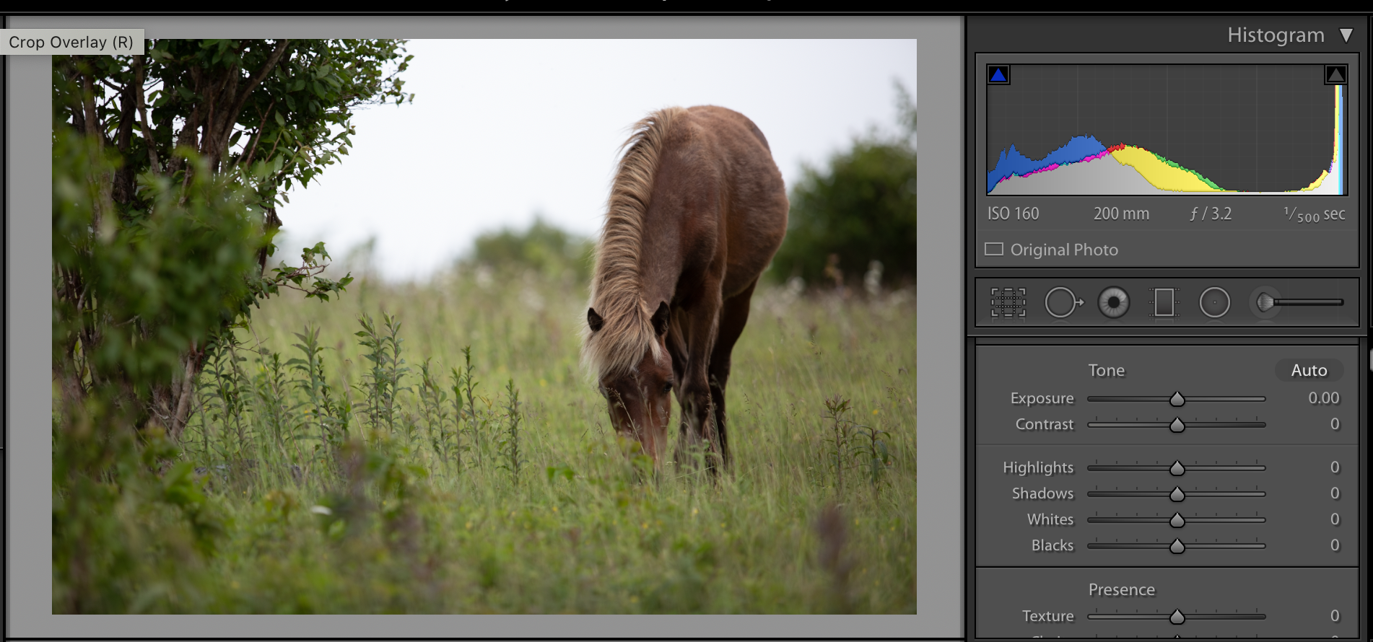The width and height of the screenshot is (1373, 642).
Task: Click the Shadows slider handle
Action: point(1177,494)
